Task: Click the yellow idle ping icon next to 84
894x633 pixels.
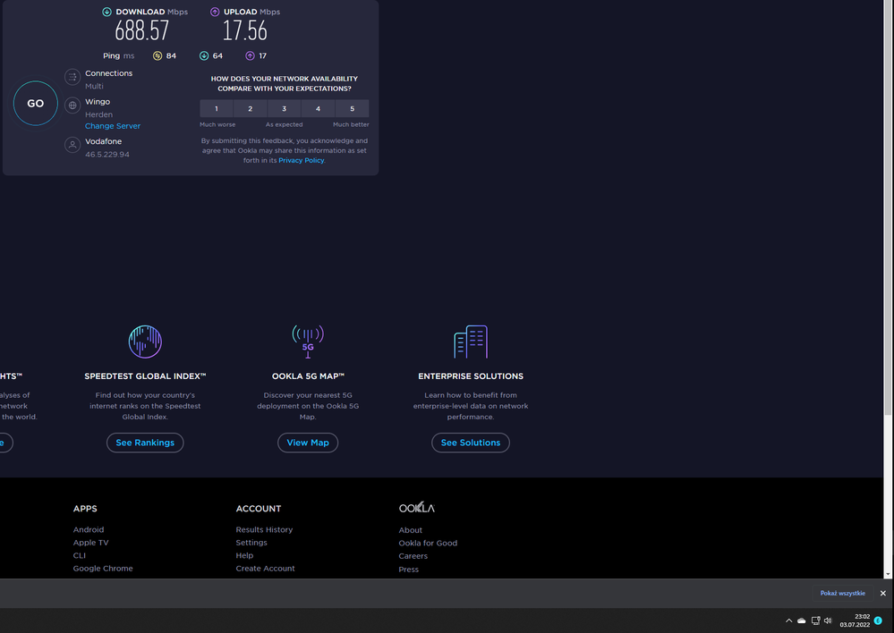Action: tap(158, 55)
